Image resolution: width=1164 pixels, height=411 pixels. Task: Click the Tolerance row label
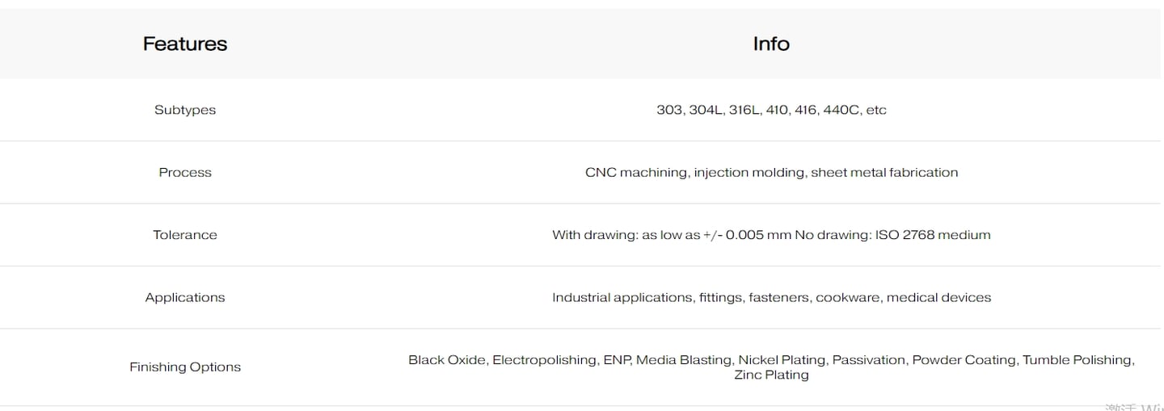point(185,235)
